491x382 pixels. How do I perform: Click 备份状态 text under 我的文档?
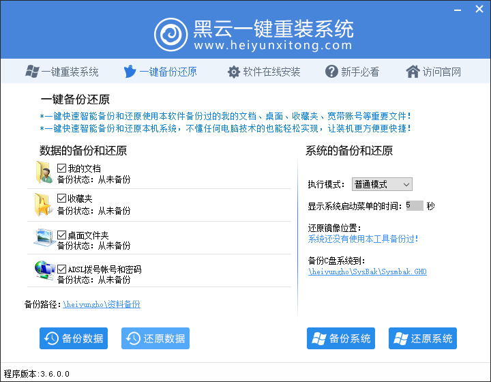(94, 179)
